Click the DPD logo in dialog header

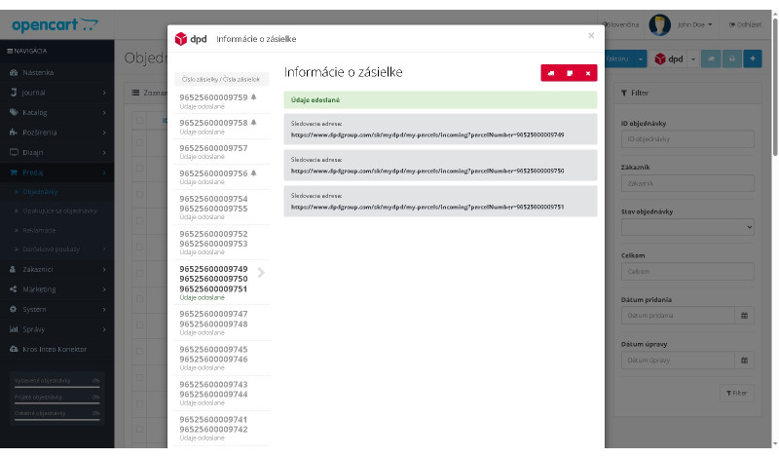click(191, 39)
